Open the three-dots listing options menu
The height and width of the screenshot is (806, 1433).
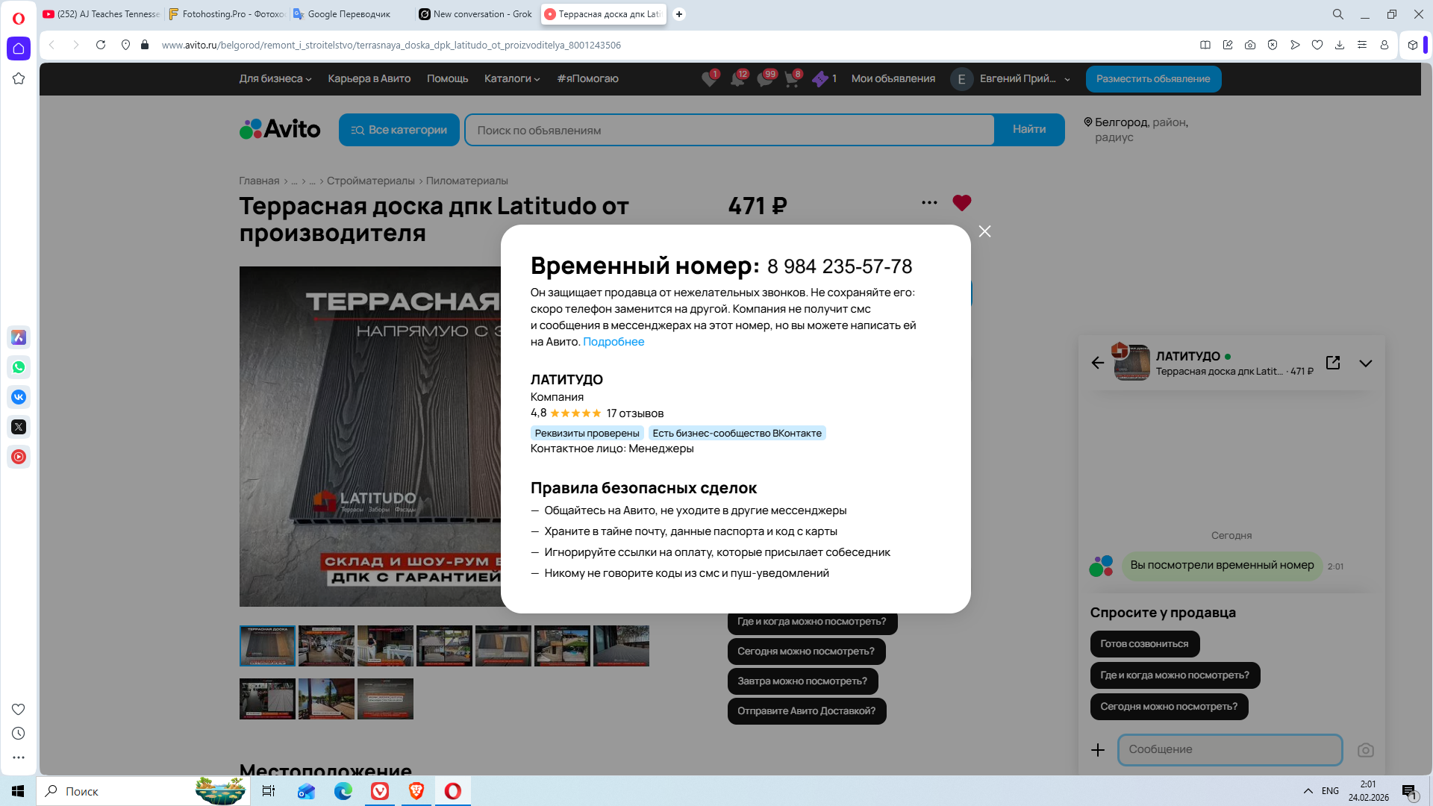(x=929, y=203)
